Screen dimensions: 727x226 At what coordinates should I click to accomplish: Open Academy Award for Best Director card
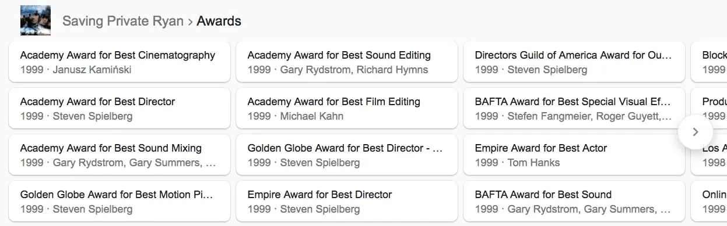point(120,109)
